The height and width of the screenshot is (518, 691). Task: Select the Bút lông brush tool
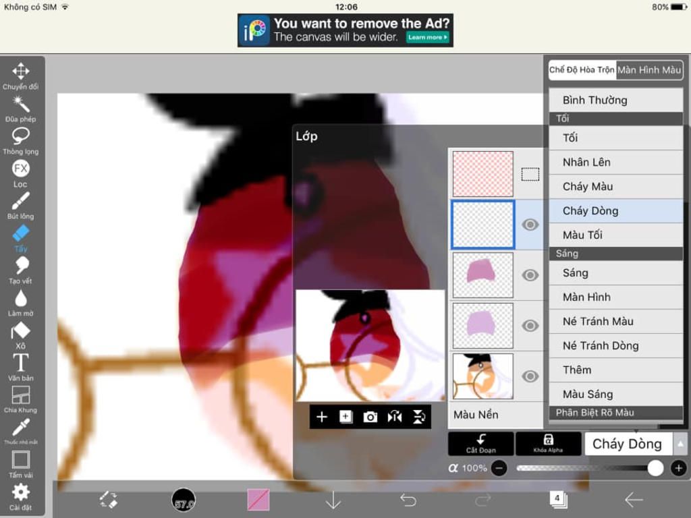click(21, 205)
